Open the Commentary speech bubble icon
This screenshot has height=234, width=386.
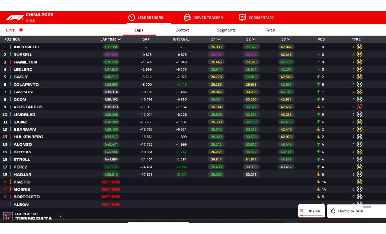[x=243, y=18]
